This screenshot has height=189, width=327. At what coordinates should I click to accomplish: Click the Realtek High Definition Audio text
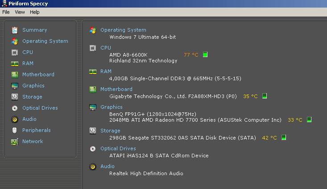[146, 173]
